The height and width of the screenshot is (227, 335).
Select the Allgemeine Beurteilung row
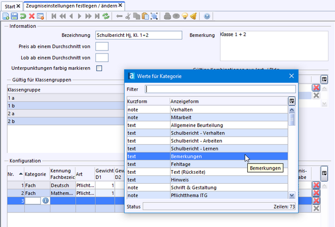click(208, 125)
